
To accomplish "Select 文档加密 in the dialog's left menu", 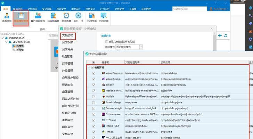I will tap(68, 35).
